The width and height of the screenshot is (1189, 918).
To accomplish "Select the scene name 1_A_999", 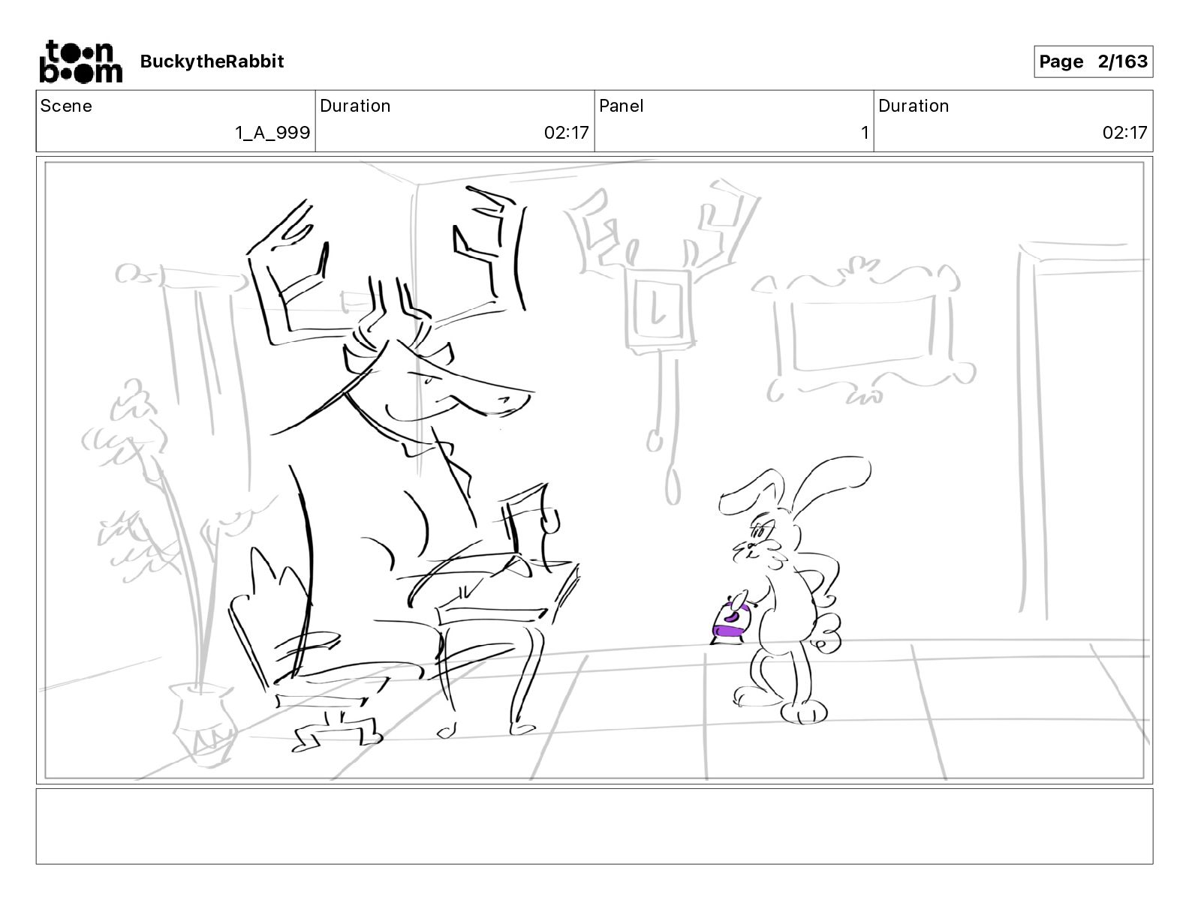I will pyautogui.click(x=272, y=133).
